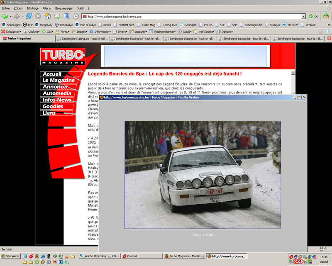Open the Turbo Mag bookmark
This screenshot has width=332, height=266.
[x=146, y=25]
